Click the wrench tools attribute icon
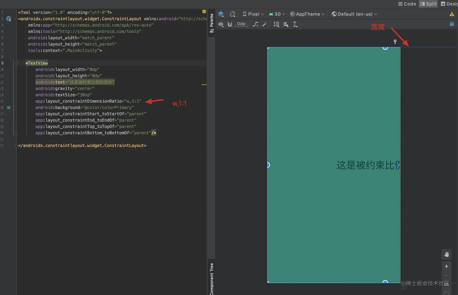This screenshot has width=458, height=295. pyautogui.click(x=395, y=42)
